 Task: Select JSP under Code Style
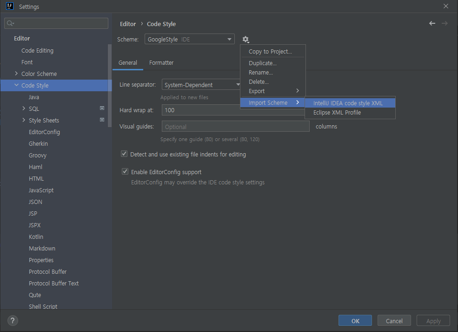coord(33,214)
